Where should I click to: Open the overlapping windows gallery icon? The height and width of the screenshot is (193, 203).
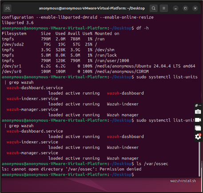click(198, 128)
